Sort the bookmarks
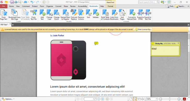The width and height of the screenshot is (190, 101). point(88,14)
